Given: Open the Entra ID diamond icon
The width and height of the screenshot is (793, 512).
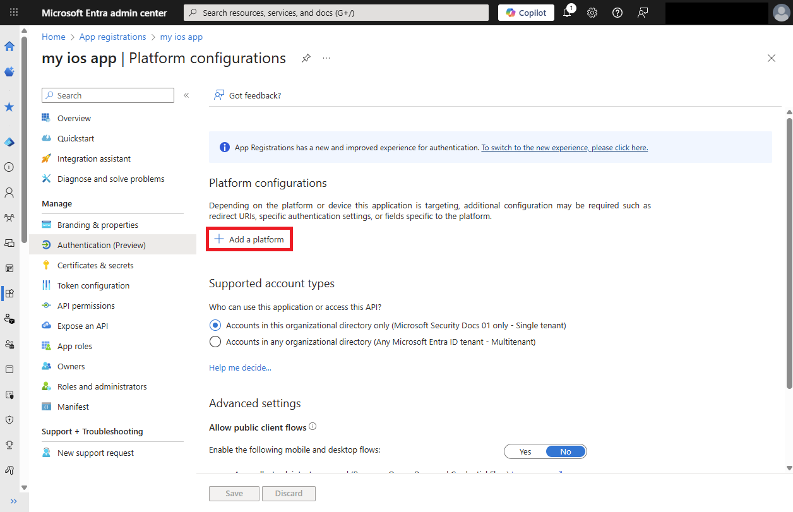Looking at the screenshot, I should coord(9,142).
